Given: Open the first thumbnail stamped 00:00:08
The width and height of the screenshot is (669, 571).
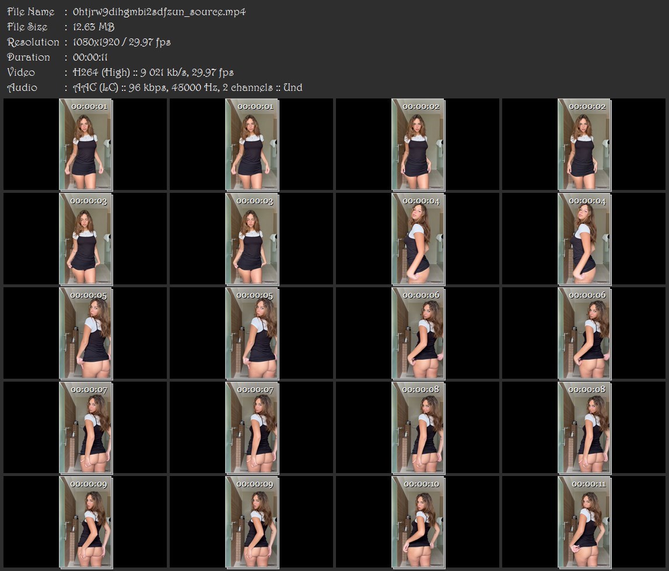Looking at the screenshot, I should (418, 428).
